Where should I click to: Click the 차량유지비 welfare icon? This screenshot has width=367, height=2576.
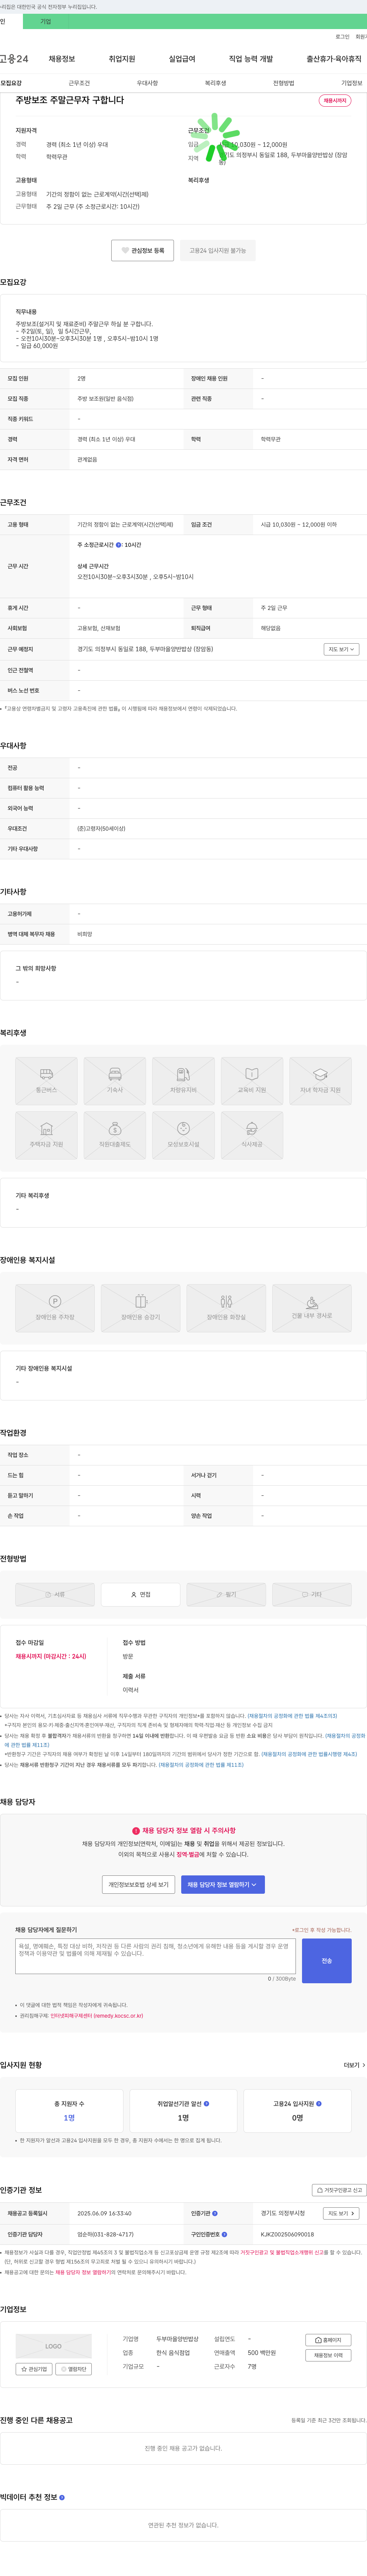pyautogui.click(x=183, y=1081)
